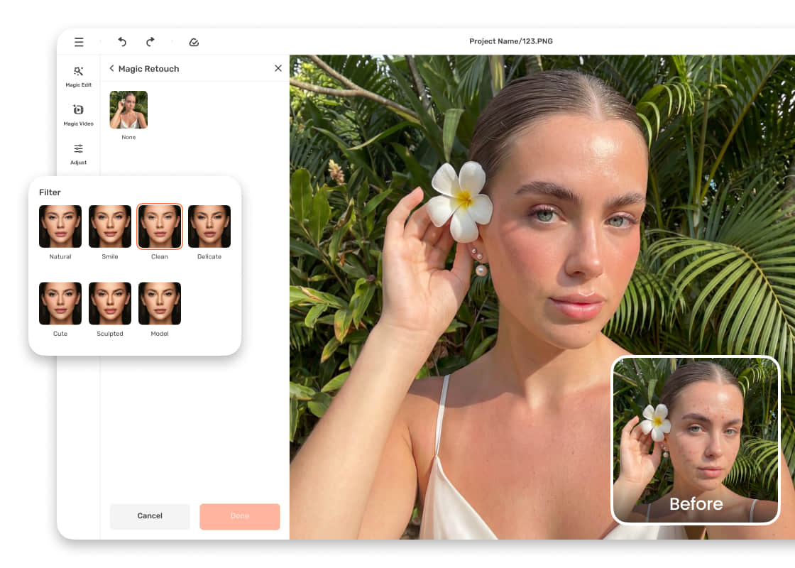Click the Done button
The image size is (795, 568).
click(x=240, y=516)
